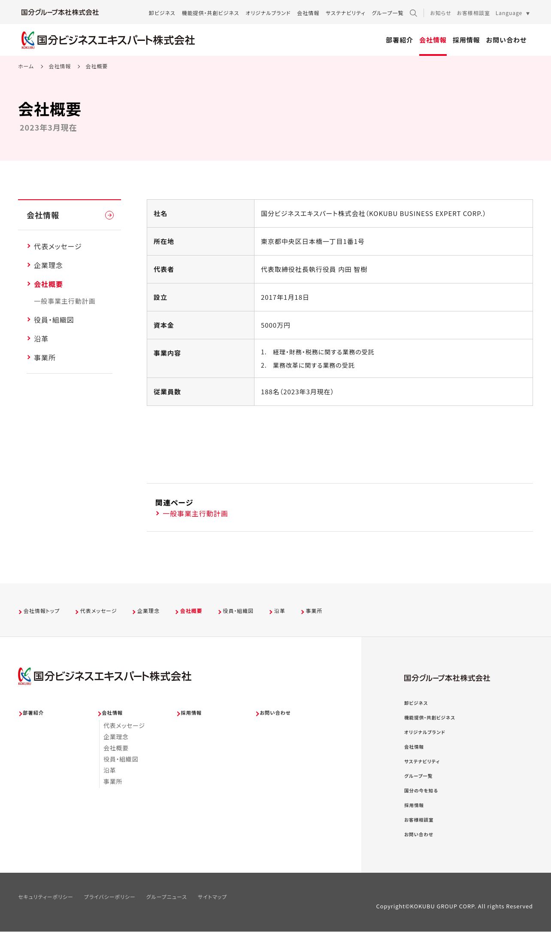The width and height of the screenshot is (551, 932).
Task: Open 一般事業主行動計画 in sidebar
Action: (x=64, y=301)
